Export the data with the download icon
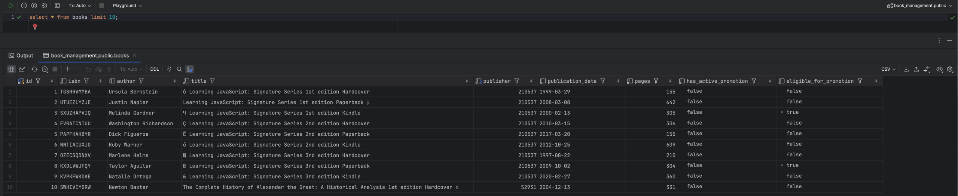This screenshot has width=958, height=196. tap(906, 69)
